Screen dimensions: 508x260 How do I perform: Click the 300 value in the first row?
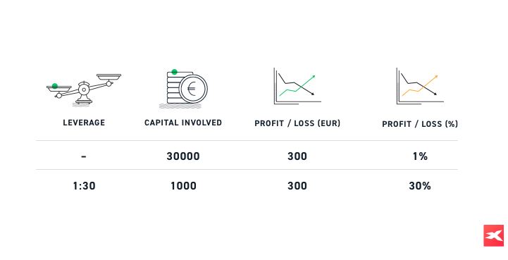(297, 156)
